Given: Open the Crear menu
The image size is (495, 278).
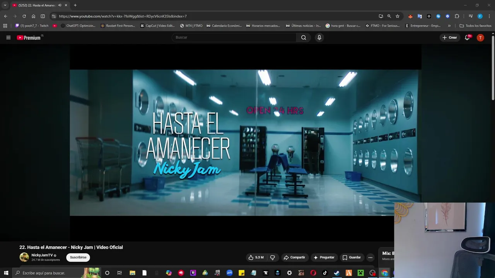Looking at the screenshot, I should tap(450, 37).
